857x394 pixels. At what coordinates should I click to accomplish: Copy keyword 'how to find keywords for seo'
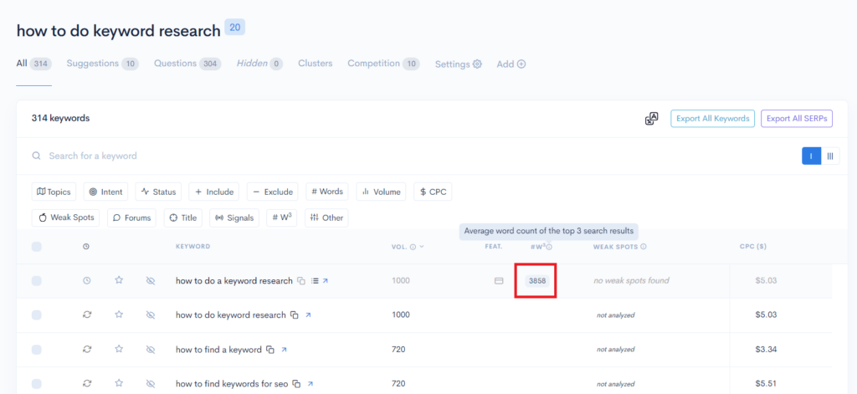[296, 384]
